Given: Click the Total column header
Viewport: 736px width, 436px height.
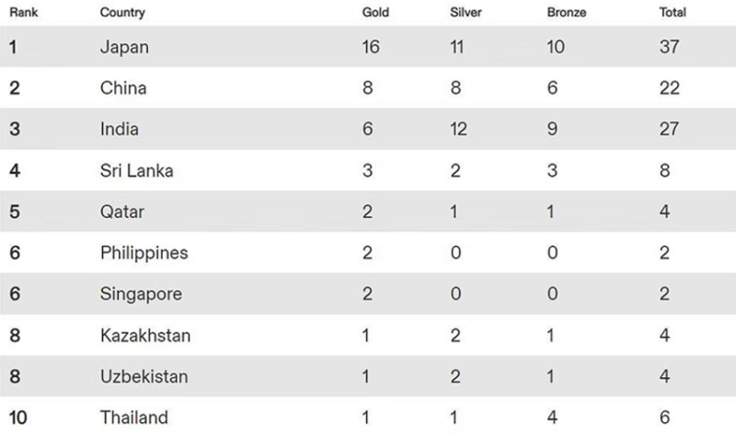Looking at the screenshot, I should point(673,12).
